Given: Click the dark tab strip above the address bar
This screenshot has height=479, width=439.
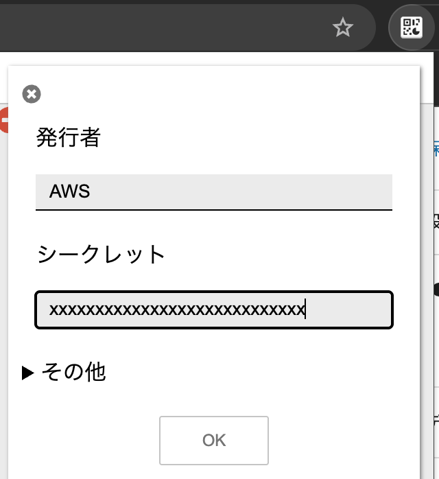Looking at the screenshot, I should click(206, 3).
